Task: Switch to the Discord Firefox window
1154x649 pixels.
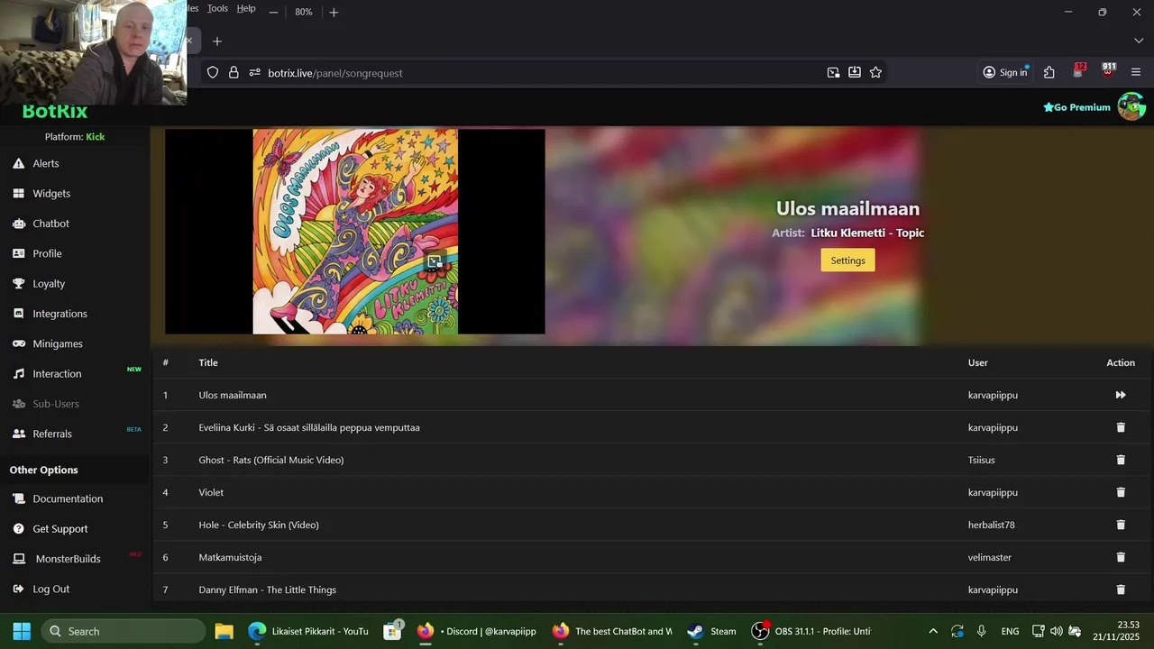Action: [477, 631]
